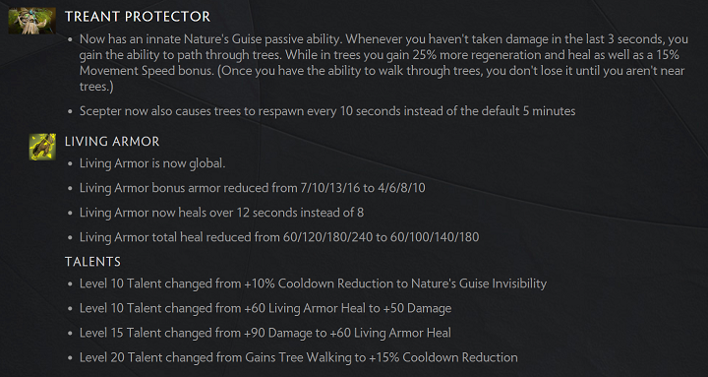The height and width of the screenshot is (377, 708).
Task: Click the Living Armor bonus armor reduction line
Action: click(x=253, y=188)
